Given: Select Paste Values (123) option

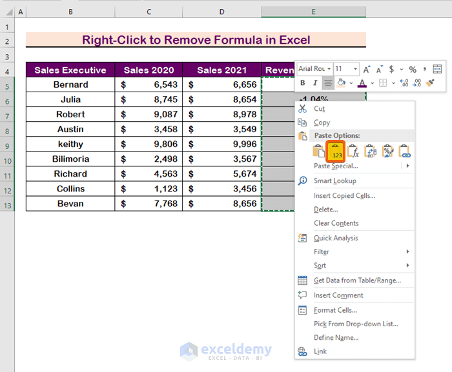Looking at the screenshot, I should click(x=336, y=152).
